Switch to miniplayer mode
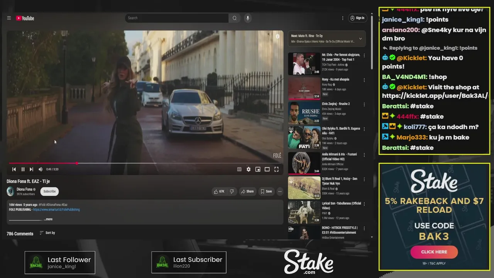This screenshot has width=494, height=278. [258, 169]
